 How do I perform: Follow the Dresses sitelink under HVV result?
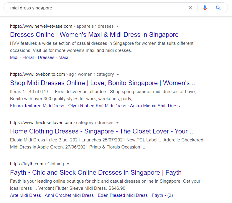pos(46,57)
